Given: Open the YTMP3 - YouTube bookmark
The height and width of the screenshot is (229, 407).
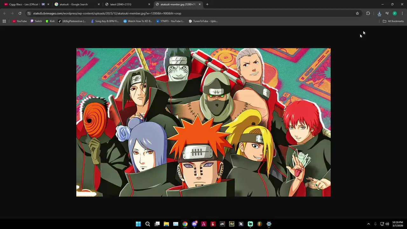Looking at the screenshot, I should tap(170, 21).
